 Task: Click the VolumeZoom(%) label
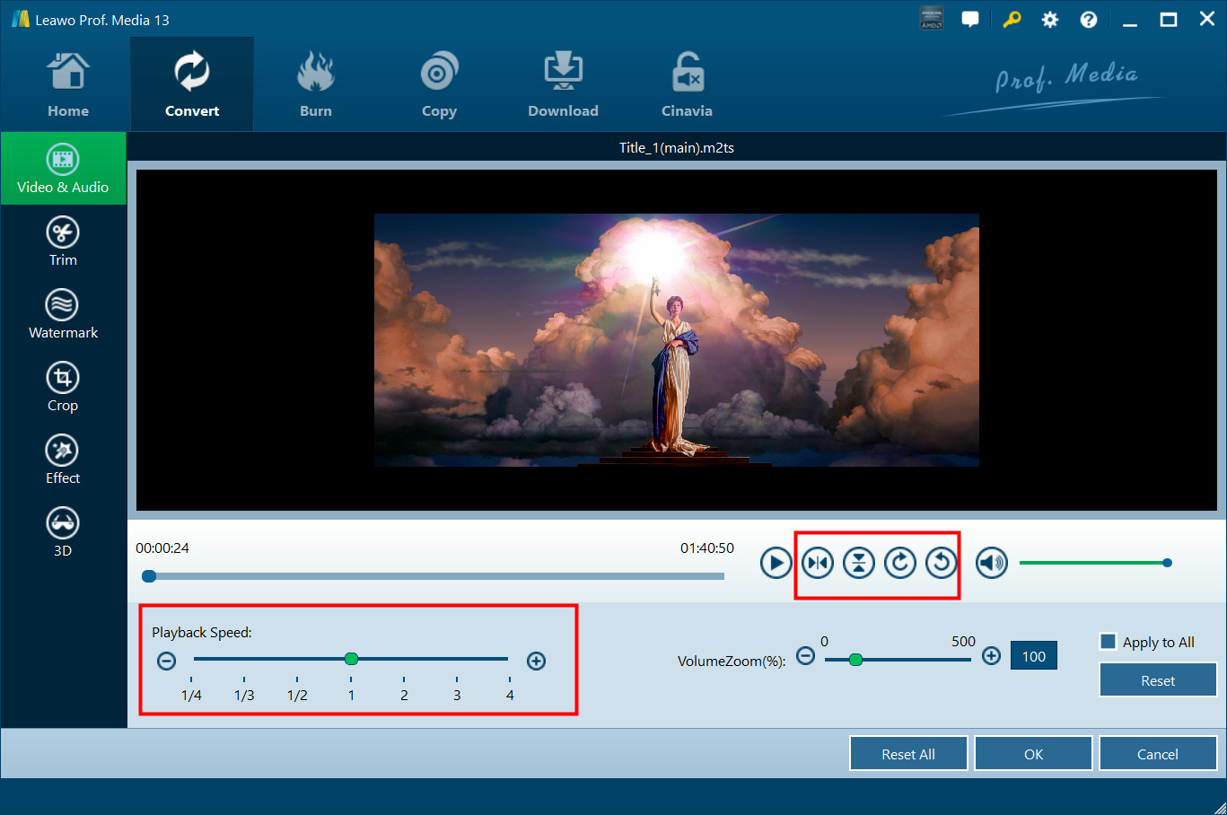click(x=732, y=662)
